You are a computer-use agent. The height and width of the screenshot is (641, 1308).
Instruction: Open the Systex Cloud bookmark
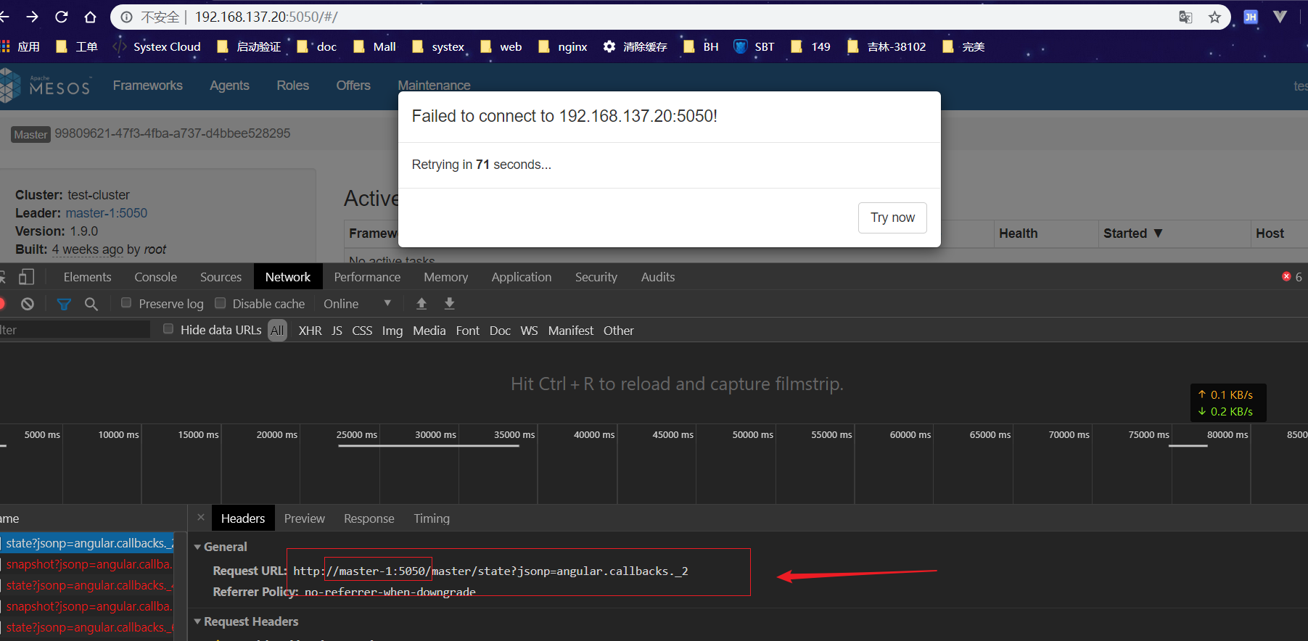(x=157, y=46)
